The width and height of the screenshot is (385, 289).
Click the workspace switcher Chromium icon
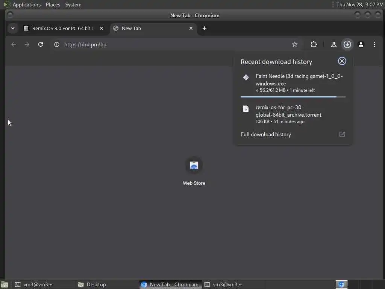[341, 284]
